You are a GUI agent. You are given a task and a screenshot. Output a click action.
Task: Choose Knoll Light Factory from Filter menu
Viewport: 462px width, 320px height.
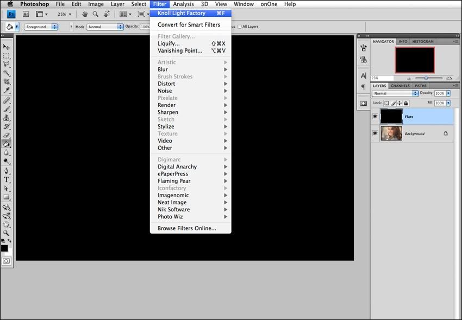191,13
